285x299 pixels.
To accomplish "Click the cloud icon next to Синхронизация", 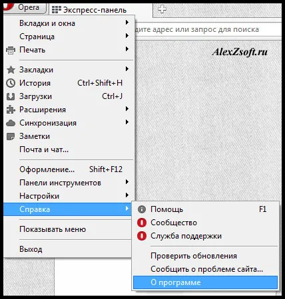I will pos(11,123).
